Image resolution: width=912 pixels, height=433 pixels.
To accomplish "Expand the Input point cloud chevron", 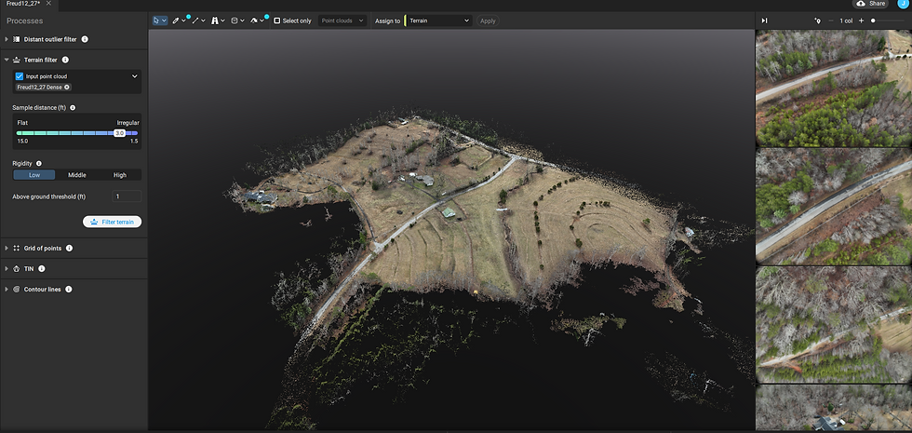I will click(134, 76).
